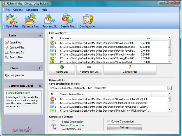Collapse the Compression Level panel

40,86
